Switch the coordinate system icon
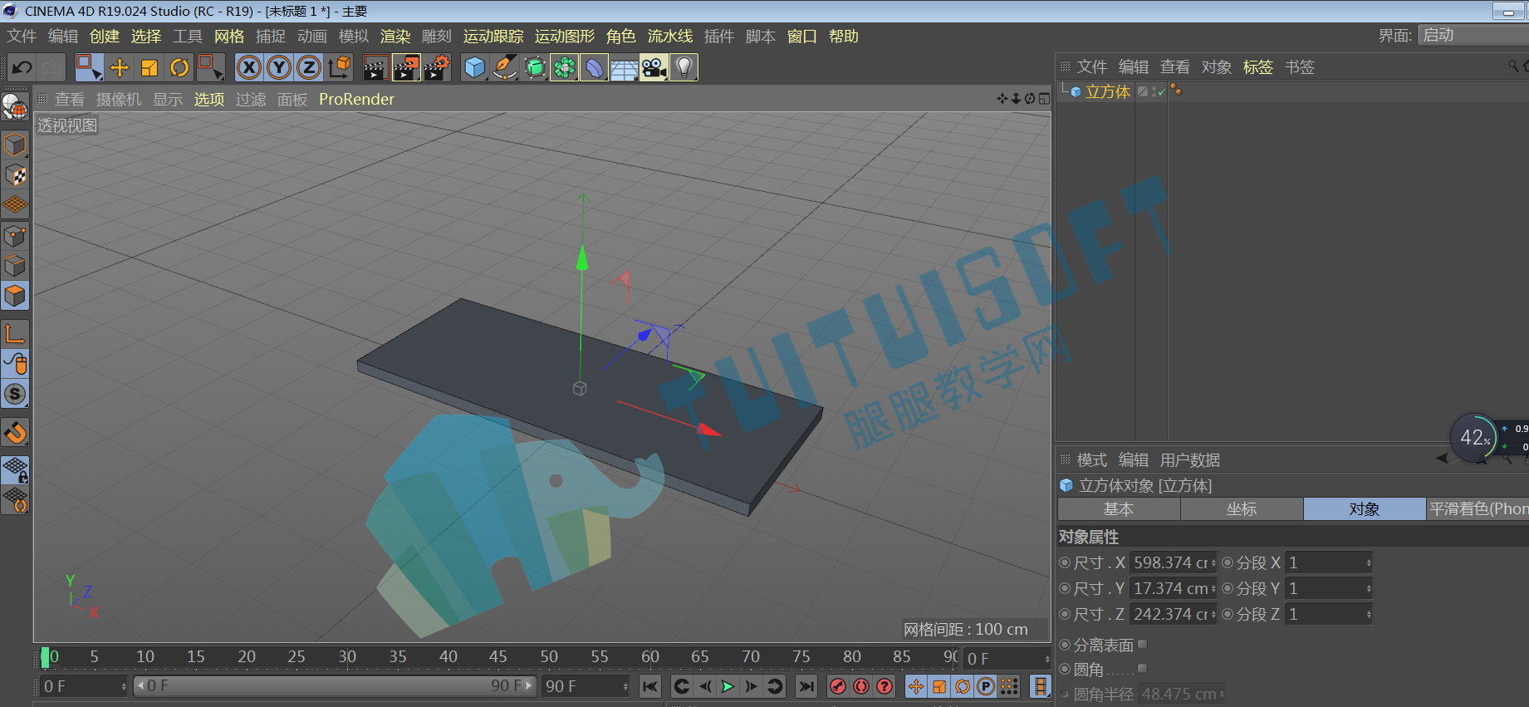 click(339, 67)
